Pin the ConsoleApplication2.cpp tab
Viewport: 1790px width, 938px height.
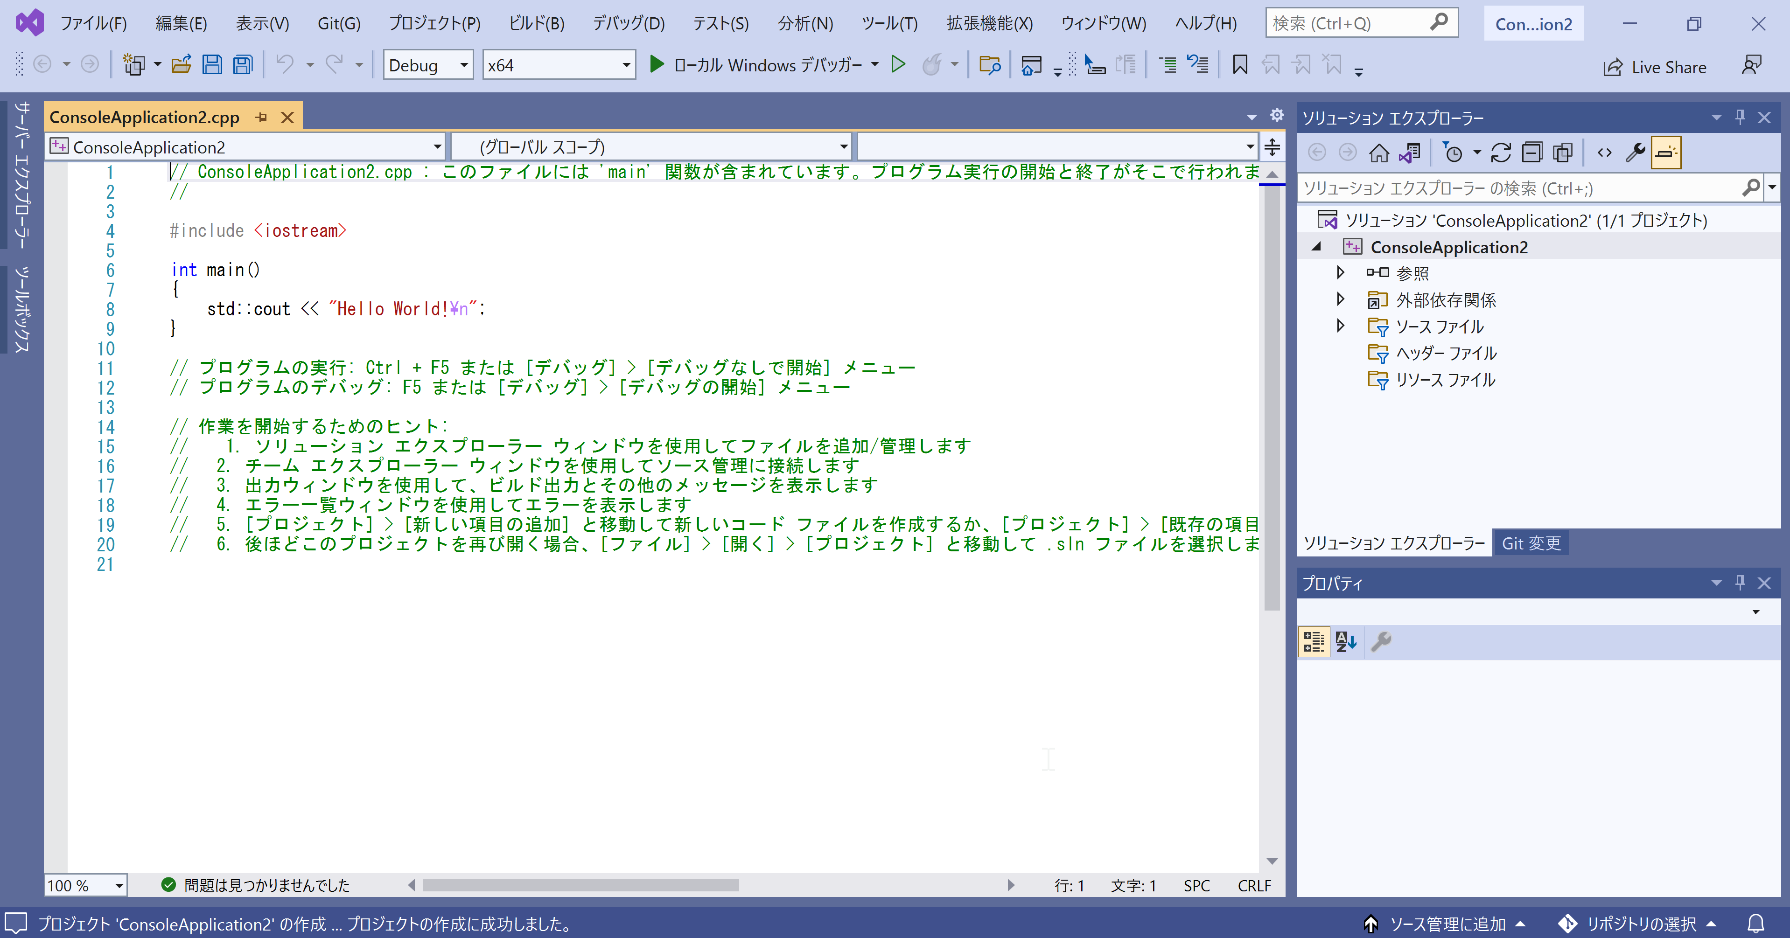click(x=261, y=118)
